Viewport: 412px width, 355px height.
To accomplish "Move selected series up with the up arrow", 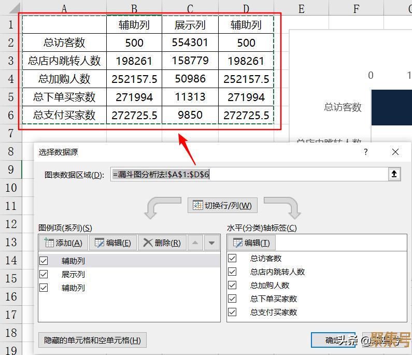I will [x=195, y=243].
